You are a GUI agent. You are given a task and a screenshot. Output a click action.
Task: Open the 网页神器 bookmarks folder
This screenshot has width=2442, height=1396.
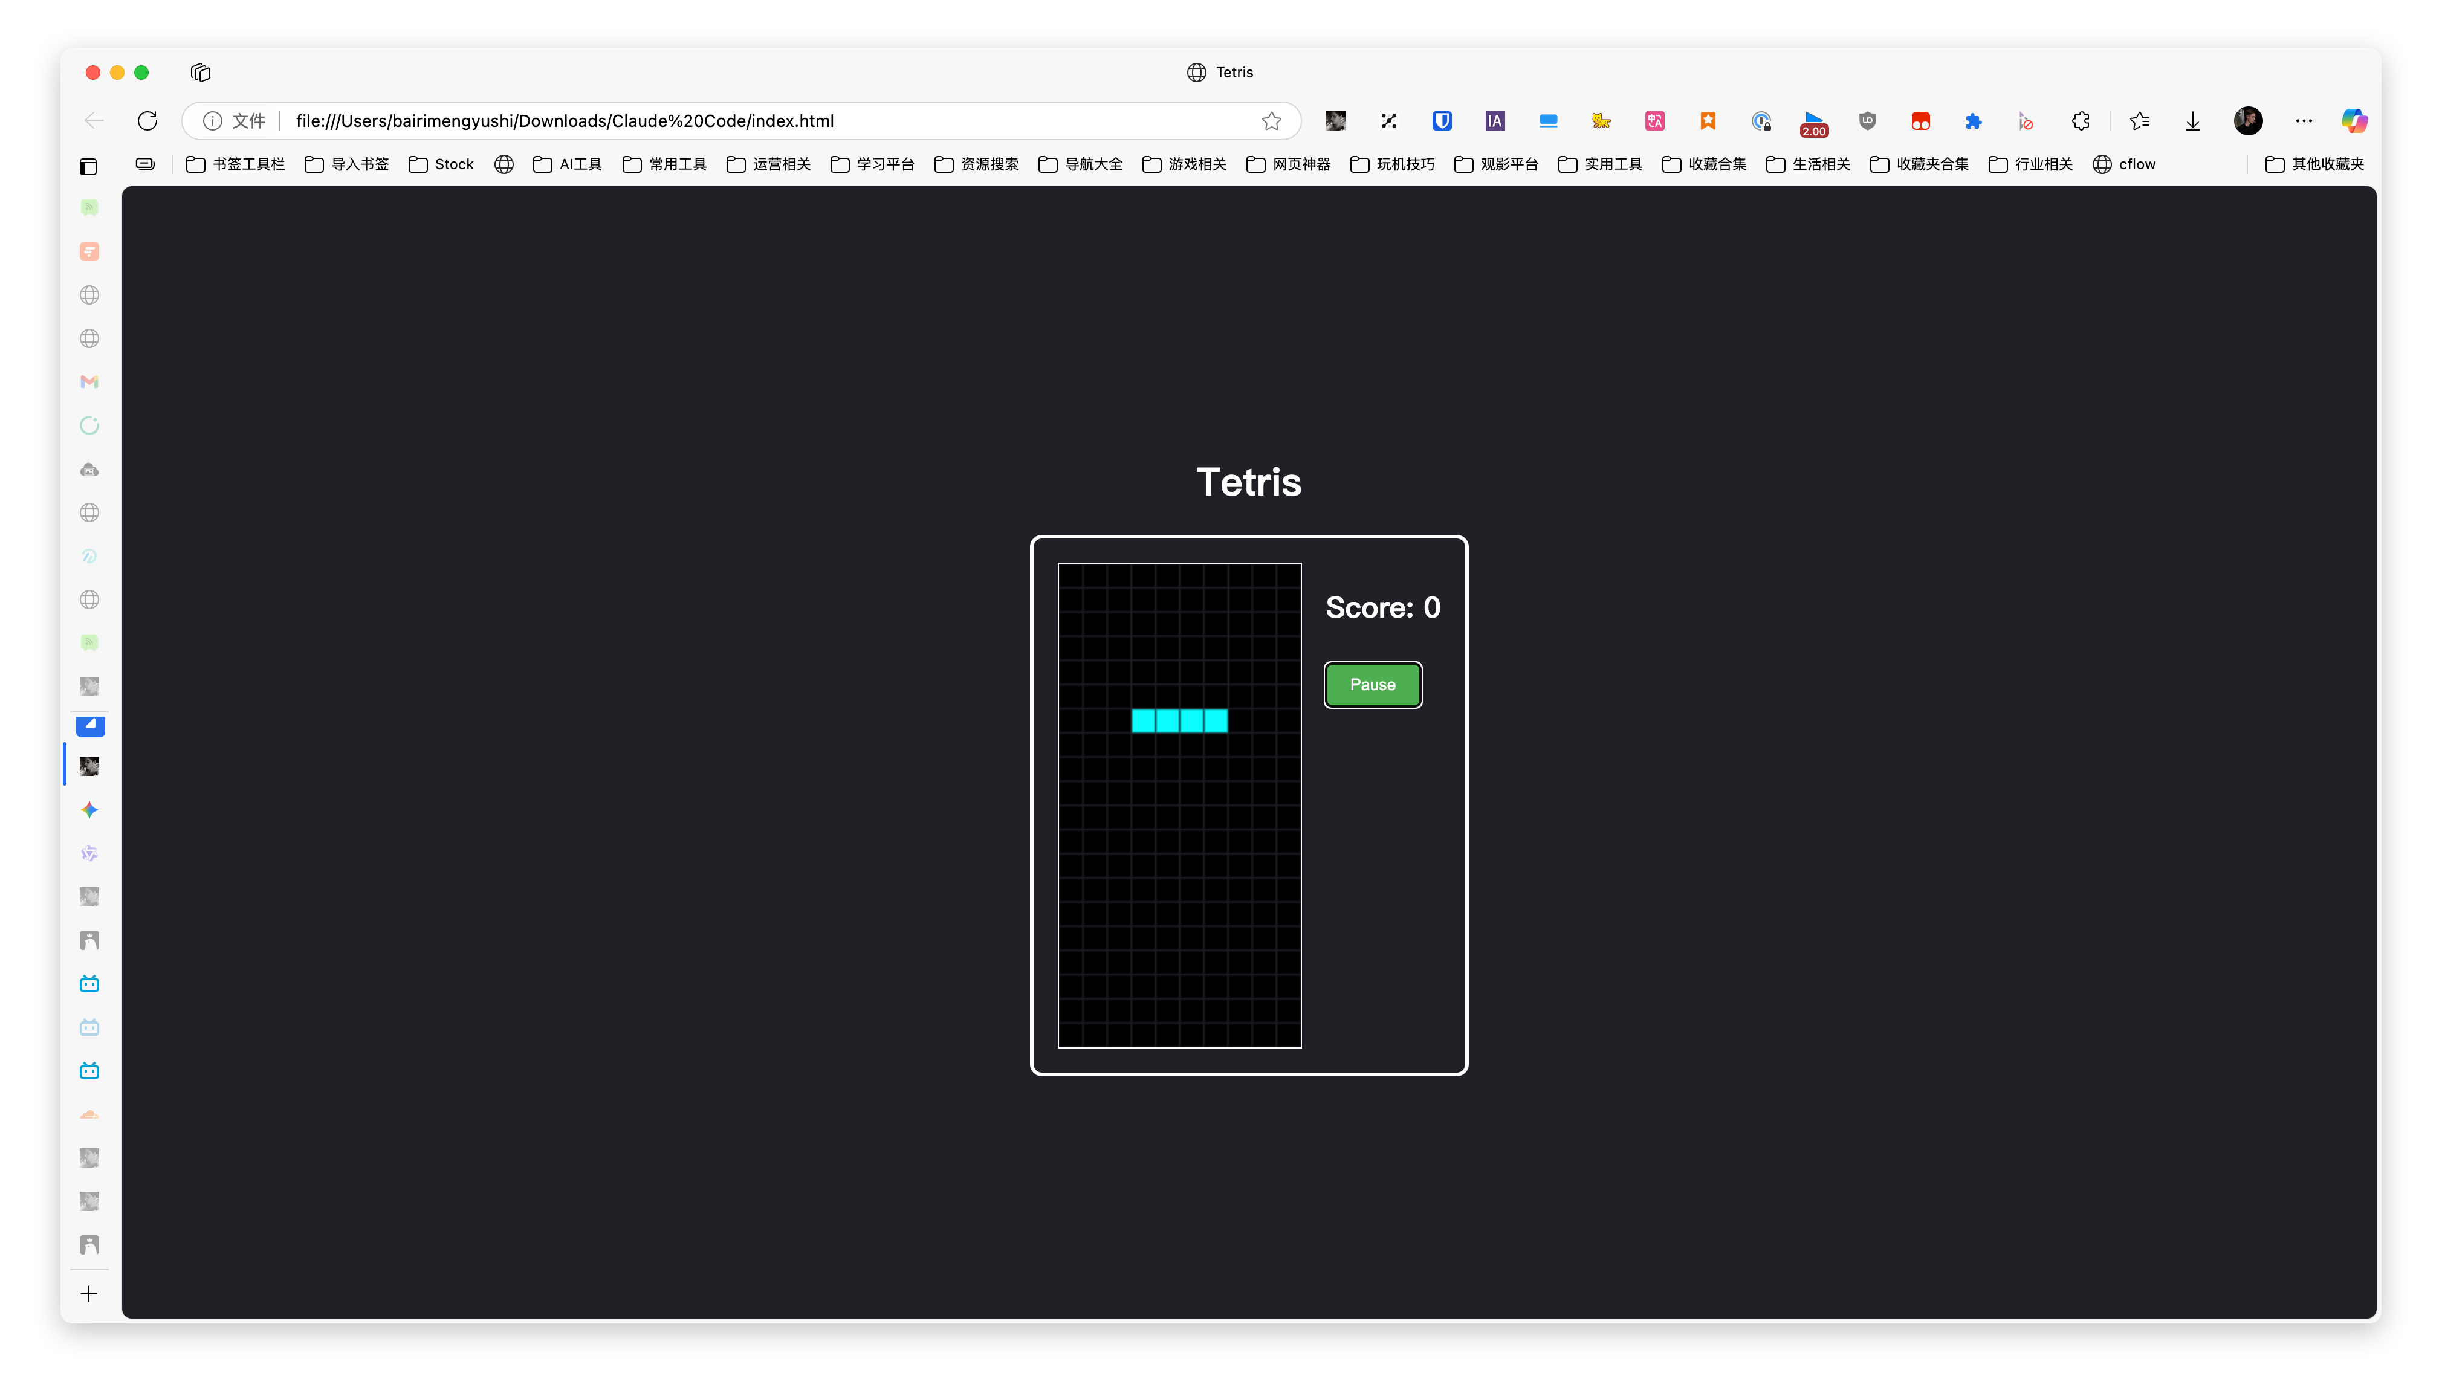click(x=1289, y=164)
